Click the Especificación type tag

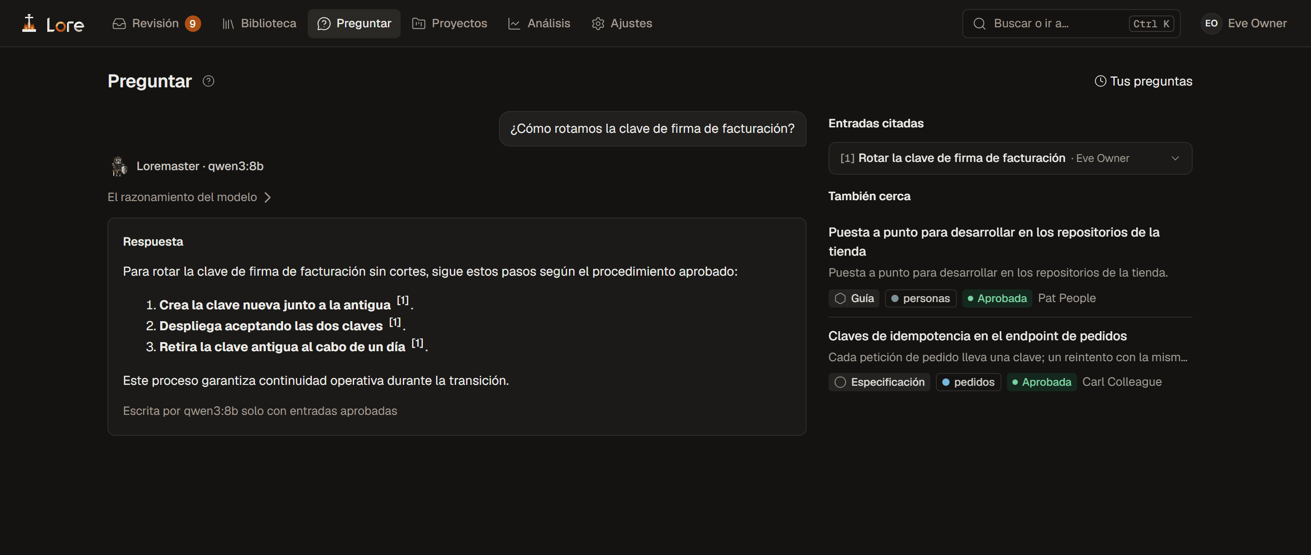879,382
